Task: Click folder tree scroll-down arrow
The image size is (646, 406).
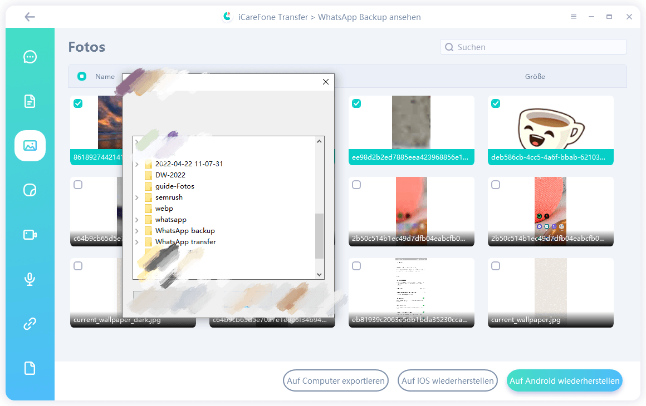Action: pos(319,274)
